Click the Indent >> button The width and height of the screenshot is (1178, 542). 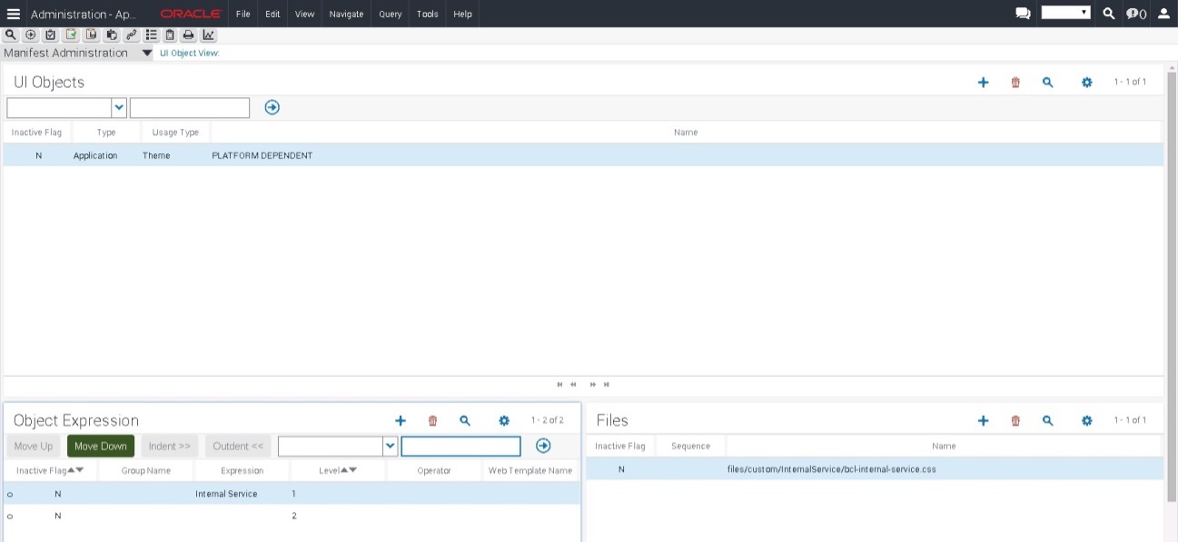point(170,446)
